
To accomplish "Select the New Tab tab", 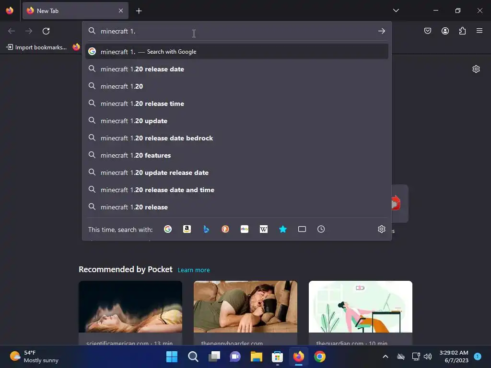I will [75, 11].
